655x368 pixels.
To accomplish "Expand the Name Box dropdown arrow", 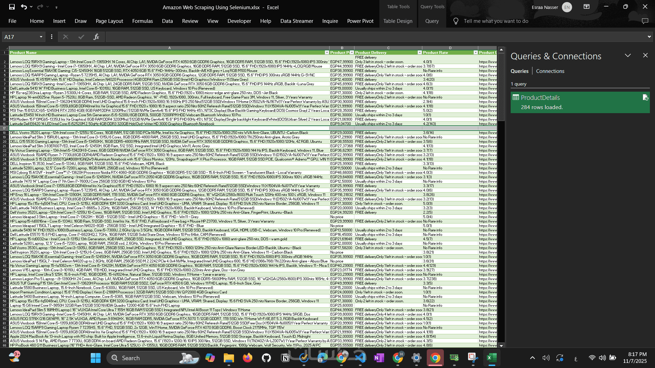I will click(x=41, y=37).
